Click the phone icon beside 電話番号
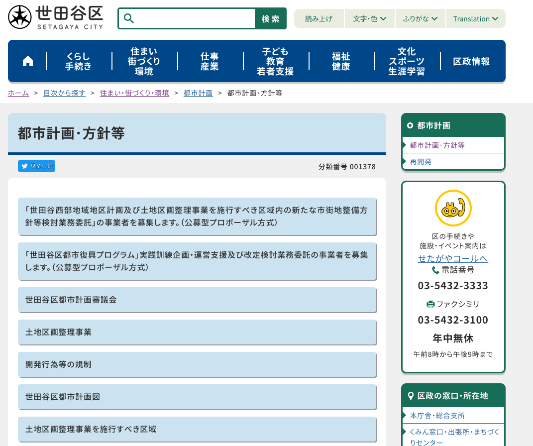This screenshot has width=533, height=446. coord(435,270)
